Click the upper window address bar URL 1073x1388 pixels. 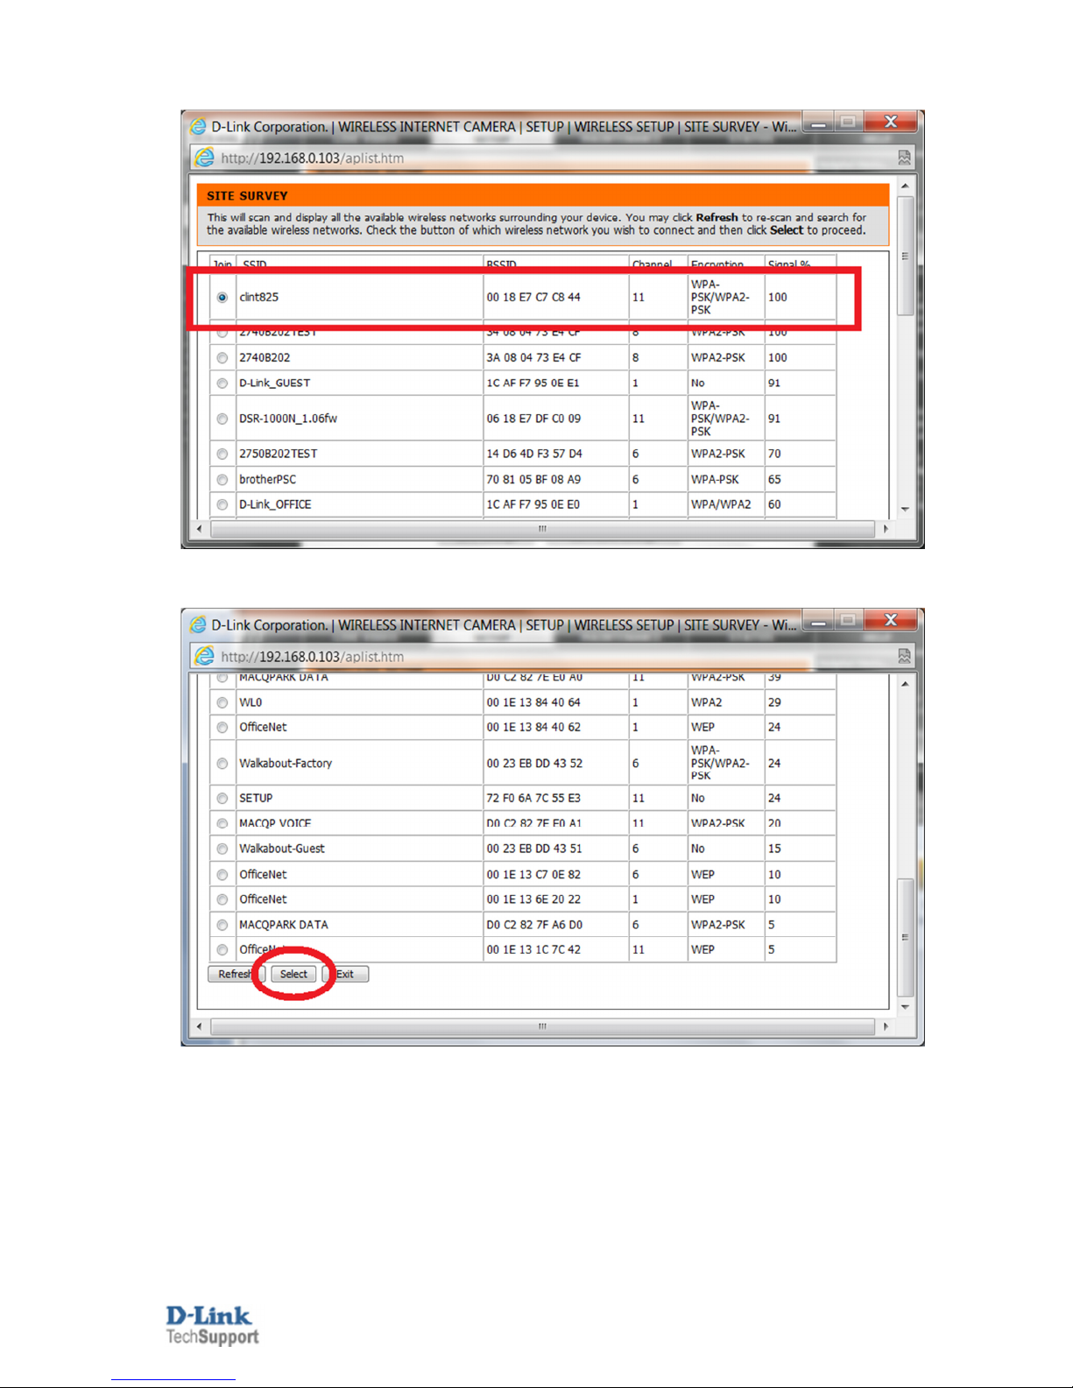point(313,159)
